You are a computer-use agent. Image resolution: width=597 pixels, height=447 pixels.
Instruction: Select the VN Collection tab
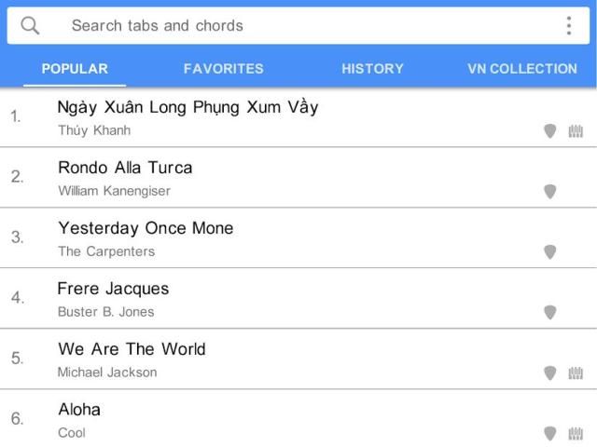(x=521, y=69)
